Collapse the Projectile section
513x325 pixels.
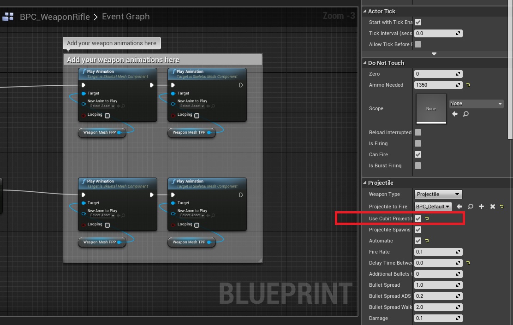coord(365,183)
